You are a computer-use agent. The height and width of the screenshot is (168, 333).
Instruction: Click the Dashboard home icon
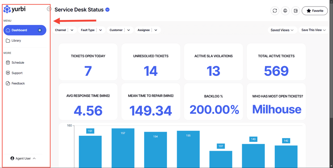[x=8, y=30]
